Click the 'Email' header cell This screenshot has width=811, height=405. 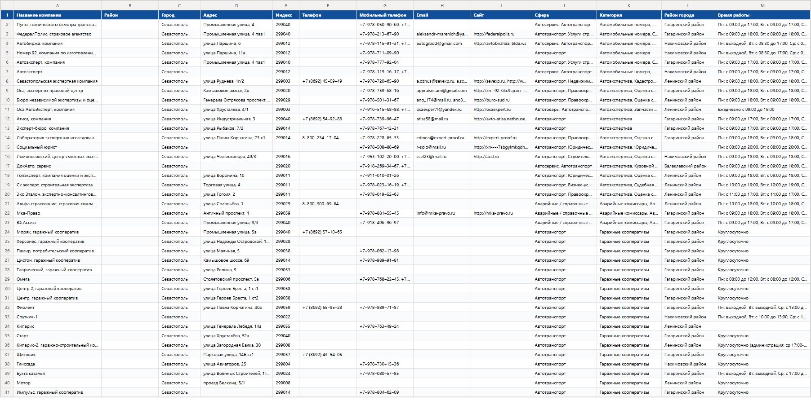click(442, 15)
